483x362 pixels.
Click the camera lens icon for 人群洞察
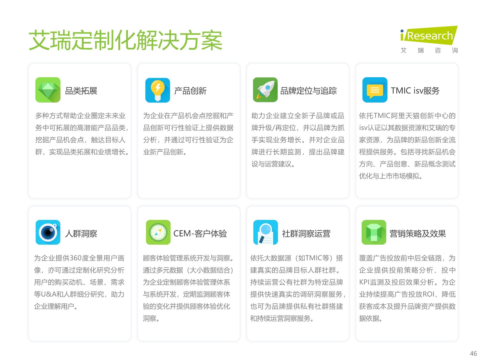click(48, 232)
